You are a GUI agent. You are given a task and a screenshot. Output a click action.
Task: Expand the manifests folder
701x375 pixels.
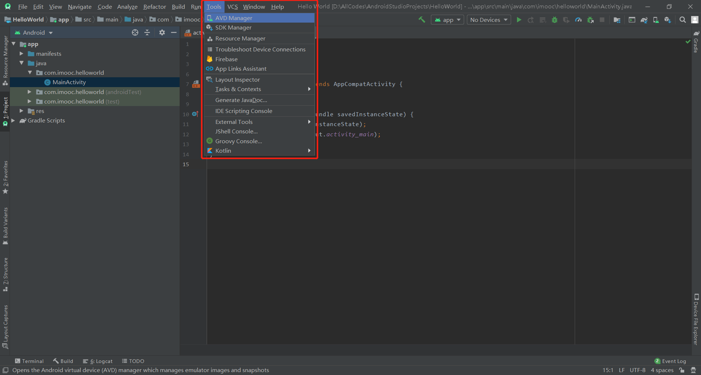coord(22,54)
